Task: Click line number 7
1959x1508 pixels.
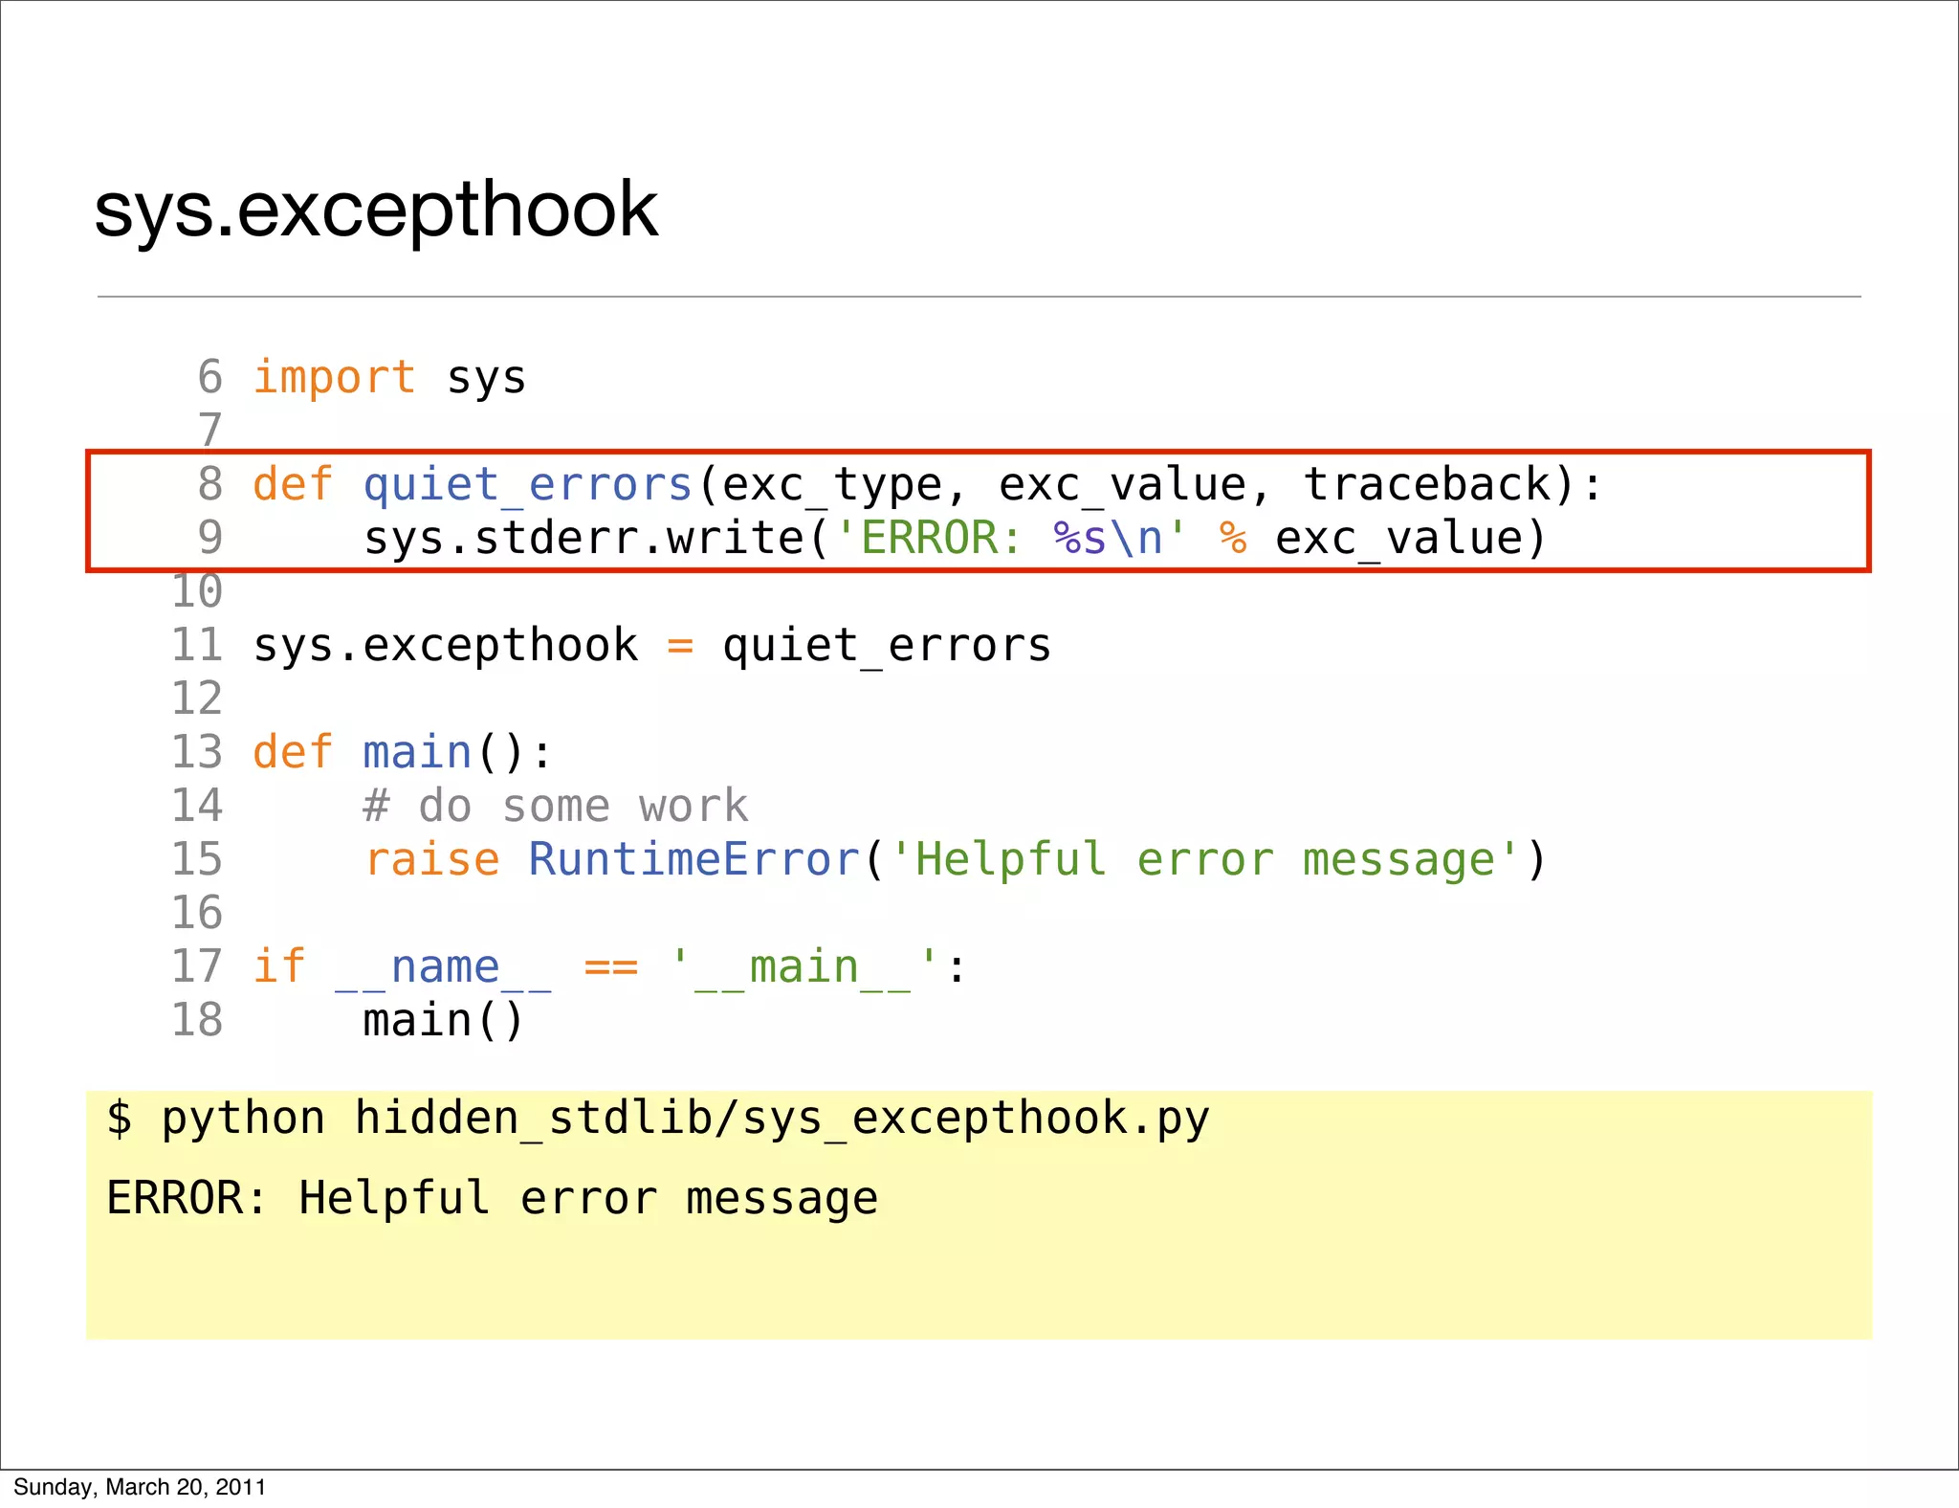Action: 209,431
